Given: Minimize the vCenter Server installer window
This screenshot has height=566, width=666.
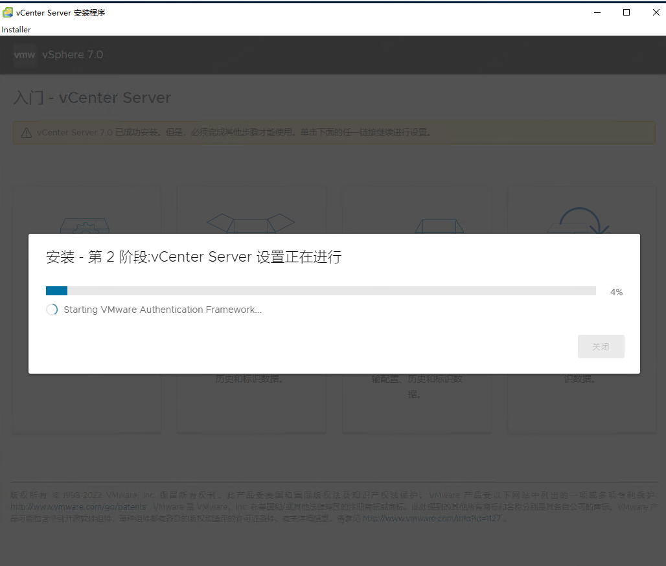Looking at the screenshot, I should click(x=597, y=13).
